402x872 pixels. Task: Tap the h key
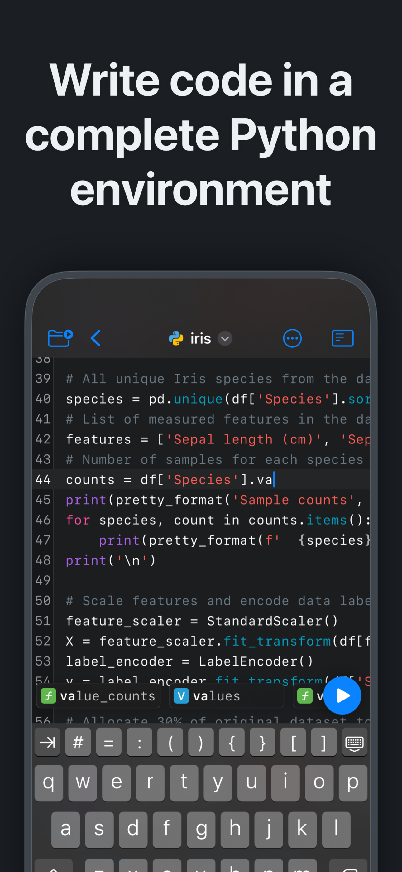point(235,830)
